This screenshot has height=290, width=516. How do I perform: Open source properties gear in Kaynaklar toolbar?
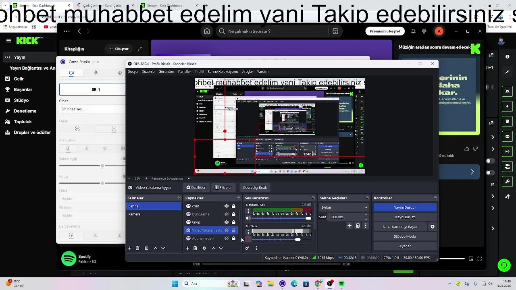(204, 248)
